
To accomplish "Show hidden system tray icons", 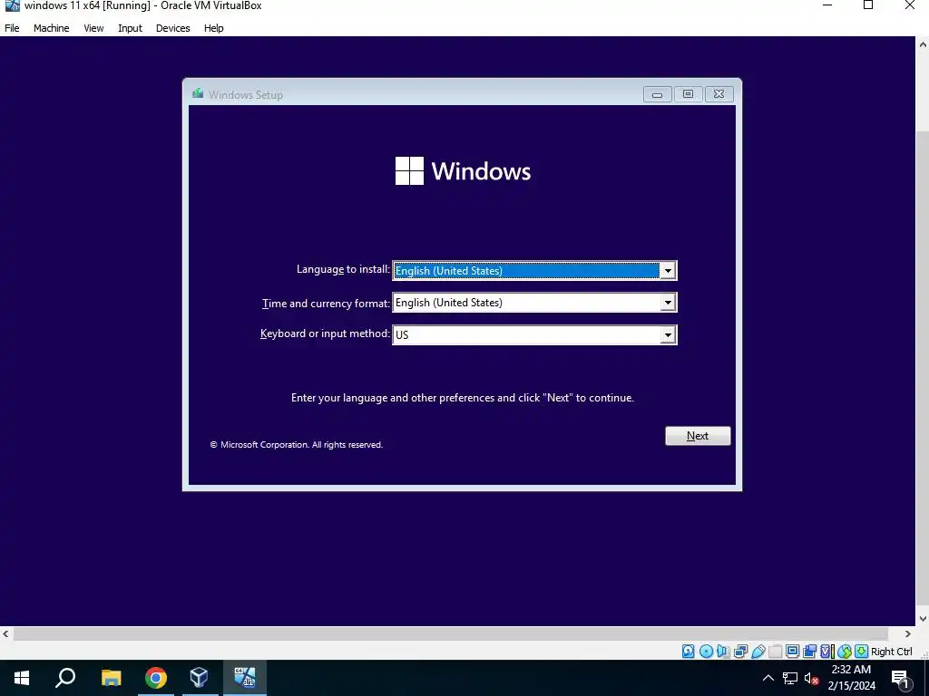I will point(768,678).
